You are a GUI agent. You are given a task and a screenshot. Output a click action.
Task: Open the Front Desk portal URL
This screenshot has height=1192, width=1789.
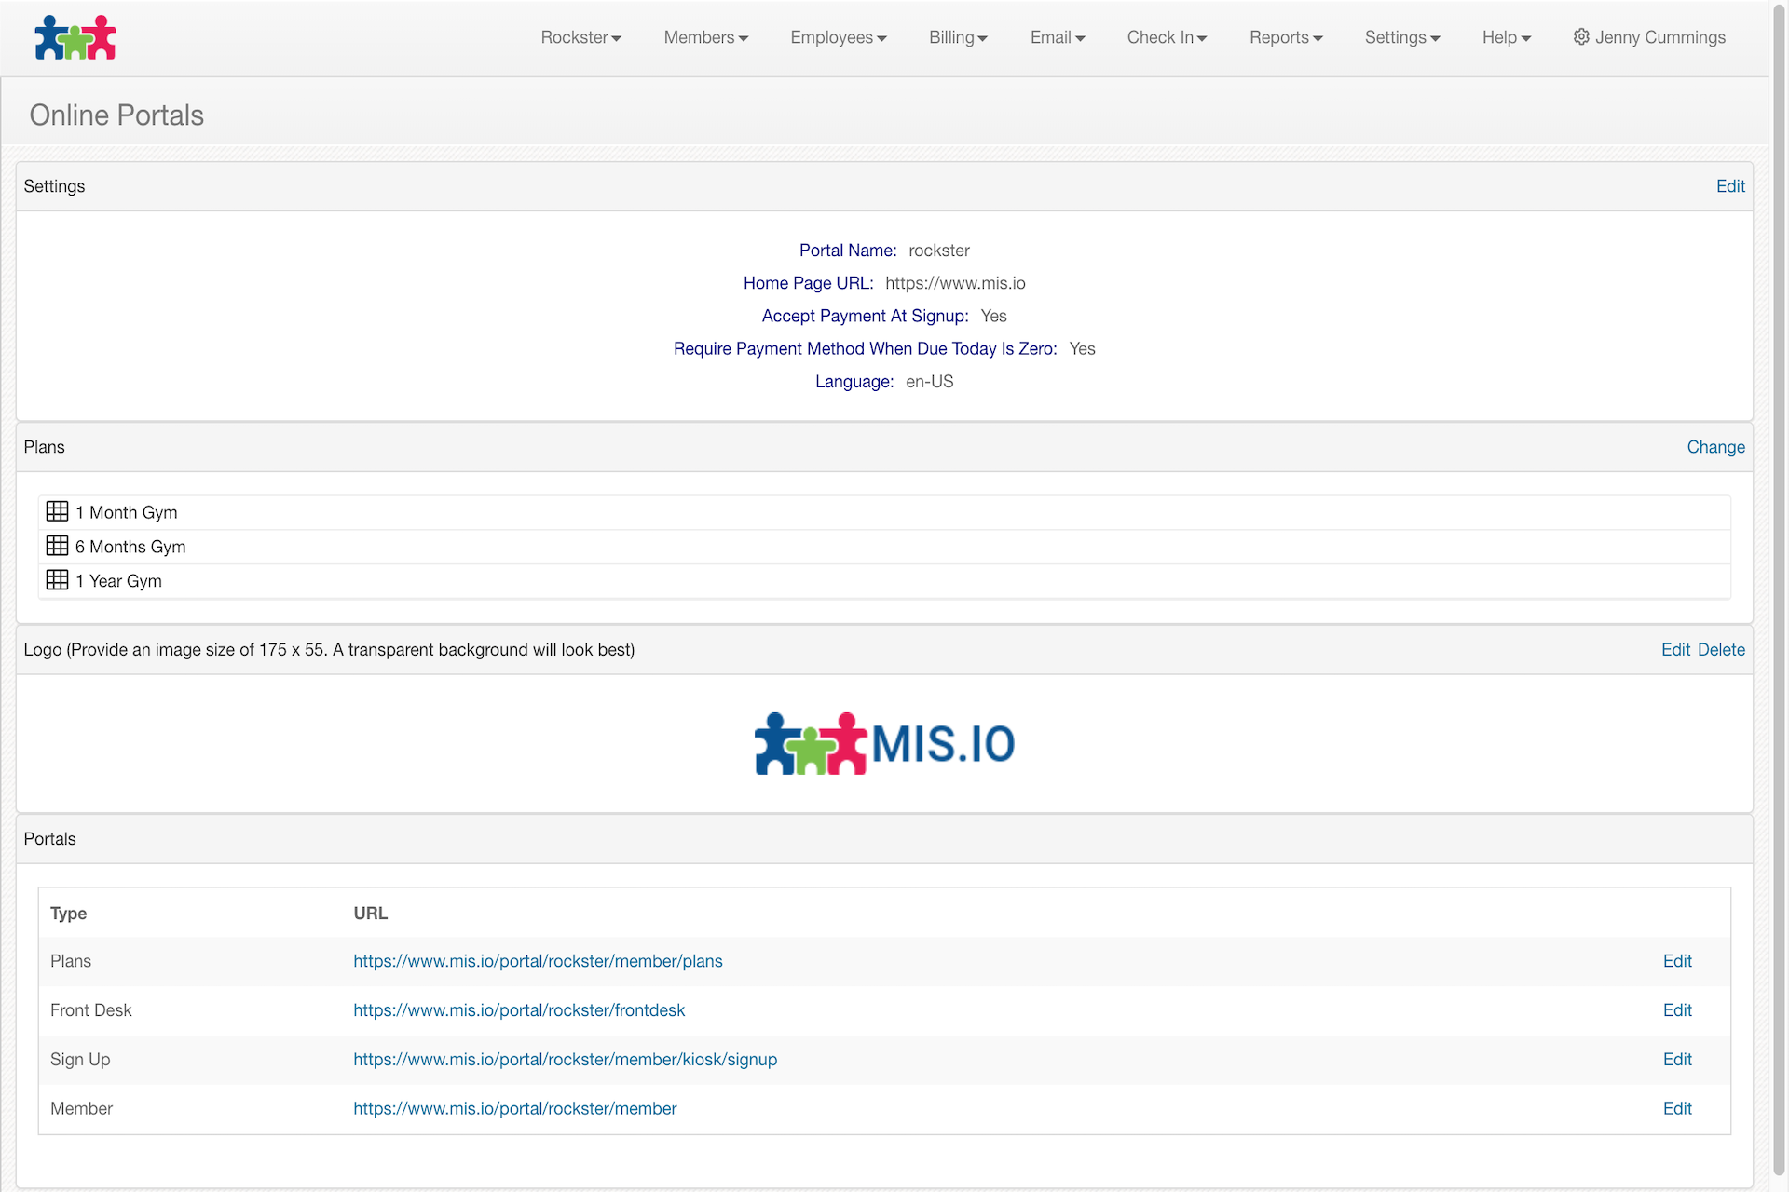[x=519, y=1010]
